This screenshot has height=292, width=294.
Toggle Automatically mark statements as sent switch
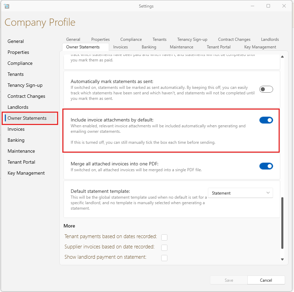[x=266, y=89]
